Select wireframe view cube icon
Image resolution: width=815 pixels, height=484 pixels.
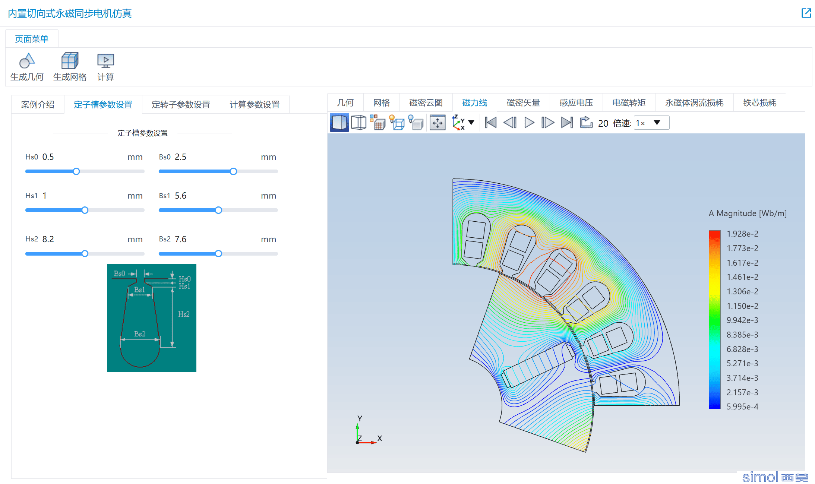click(358, 123)
